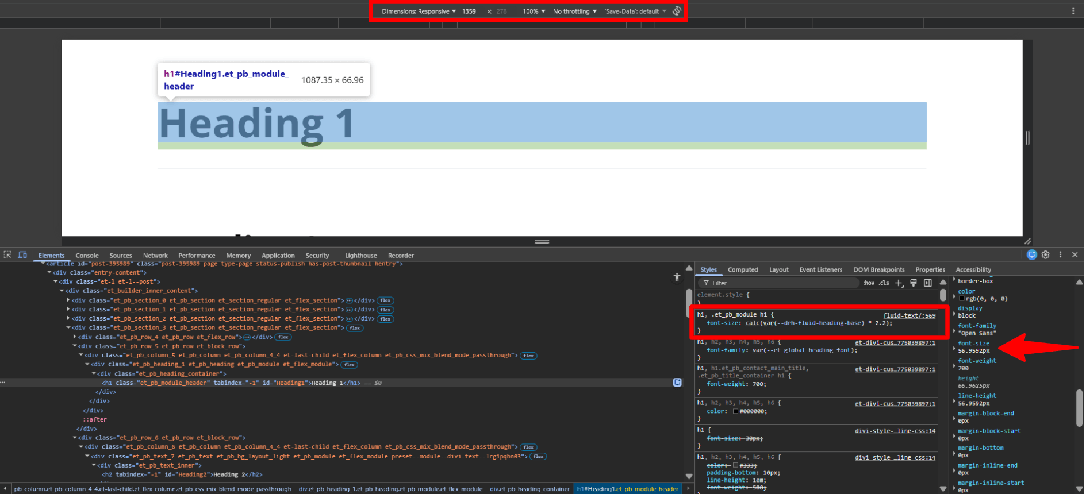Screen dimensions: 1086x494
Task: Click the paintbrush element classes icon
Action: pos(914,283)
